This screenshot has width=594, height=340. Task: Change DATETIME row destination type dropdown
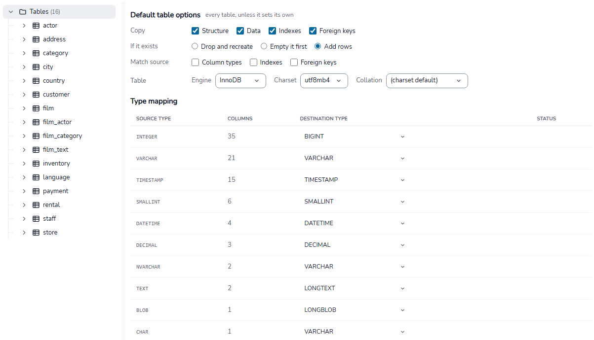(355, 223)
